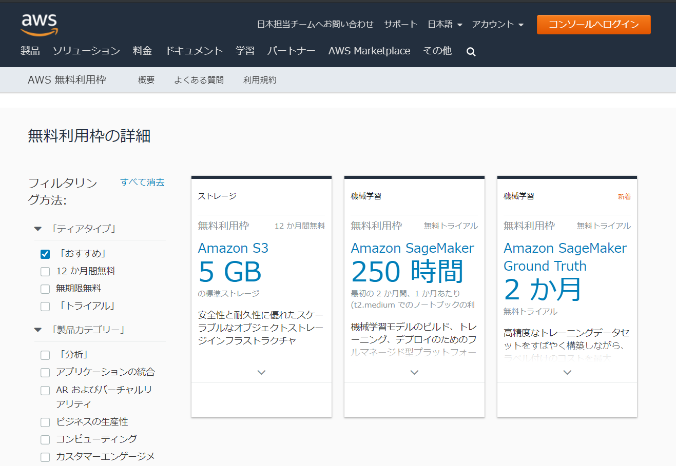Image resolution: width=676 pixels, height=466 pixels.
Task: Click すべて消去 to clear filters
Action: tap(142, 183)
